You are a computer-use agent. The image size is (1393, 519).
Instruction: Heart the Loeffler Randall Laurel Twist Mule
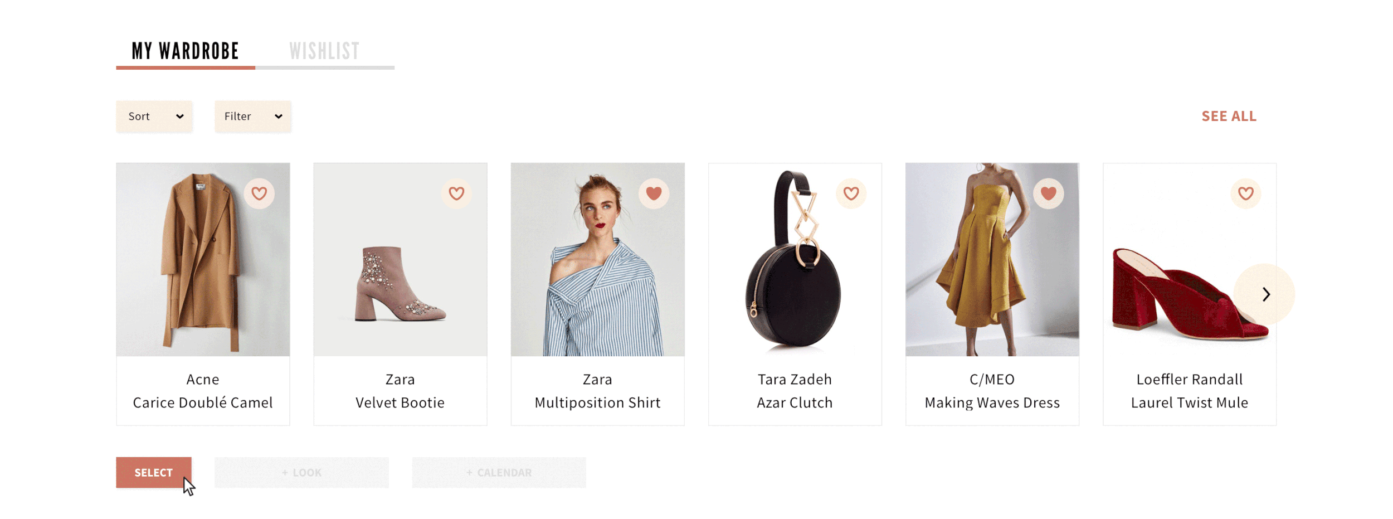1245,193
